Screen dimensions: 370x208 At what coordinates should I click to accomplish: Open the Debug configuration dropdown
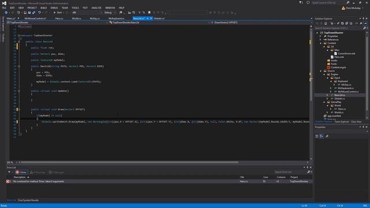click(110, 13)
